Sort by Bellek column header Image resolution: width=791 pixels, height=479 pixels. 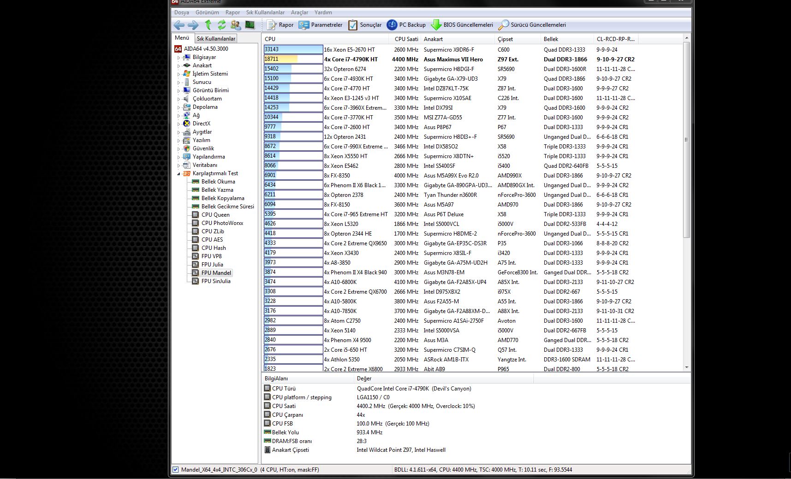(x=567, y=39)
